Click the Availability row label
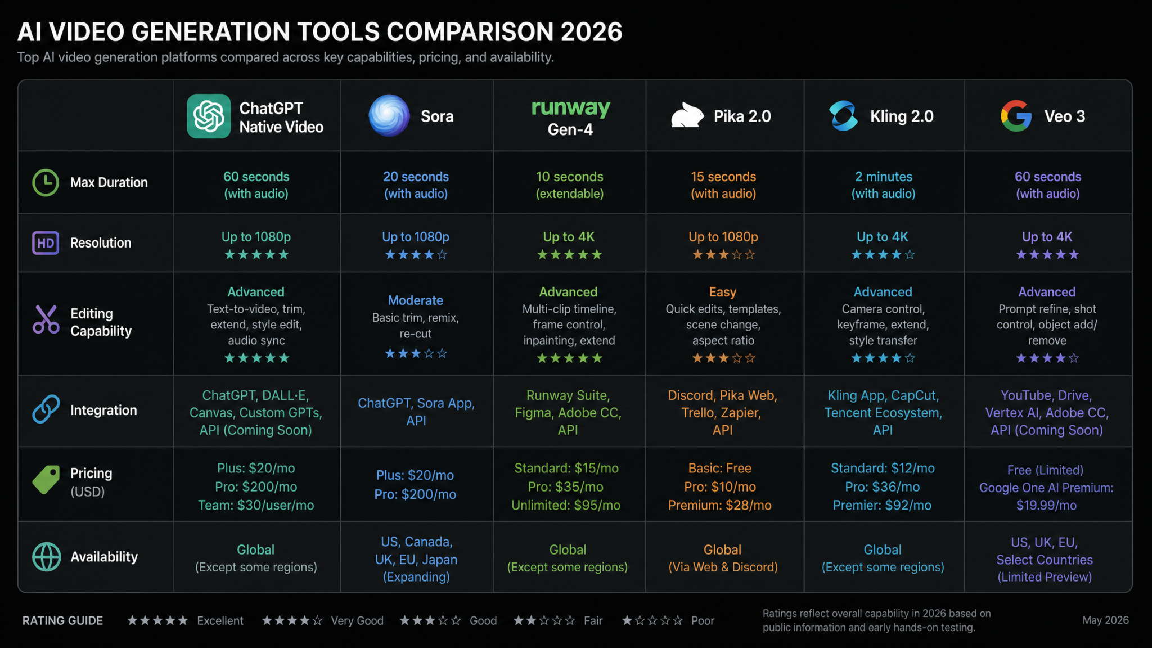 tap(104, 557)
